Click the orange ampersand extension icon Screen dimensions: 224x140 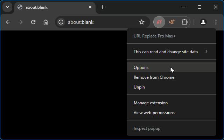coord(171,22)
